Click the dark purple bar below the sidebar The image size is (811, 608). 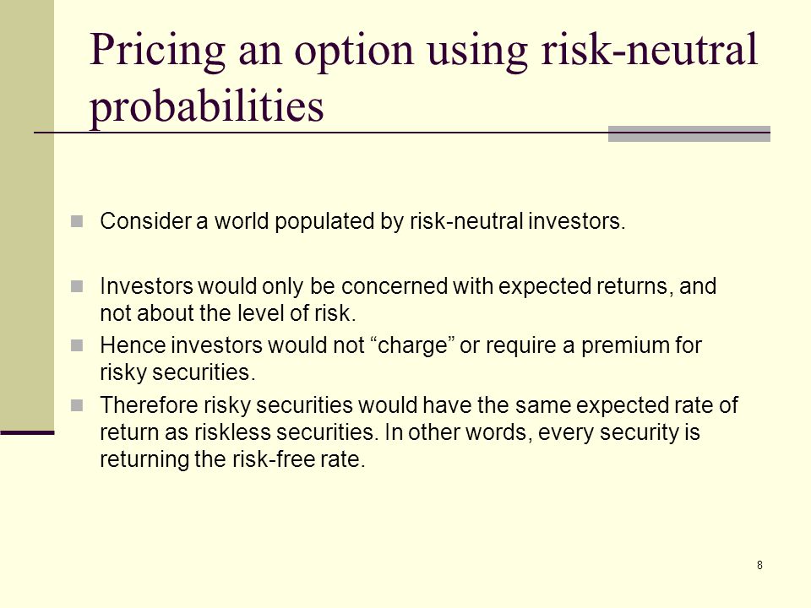[27, 432]
